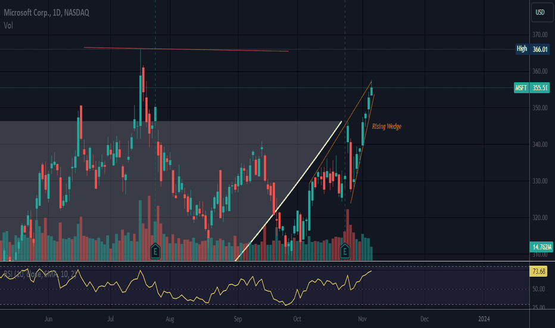Click the 14.762M volume label
This screenshot has height=328, width=555.
coord(542,247)
